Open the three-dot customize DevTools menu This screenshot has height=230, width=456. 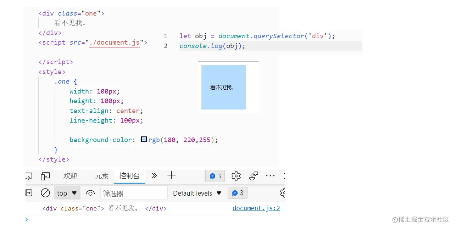[x=270, y=176]
